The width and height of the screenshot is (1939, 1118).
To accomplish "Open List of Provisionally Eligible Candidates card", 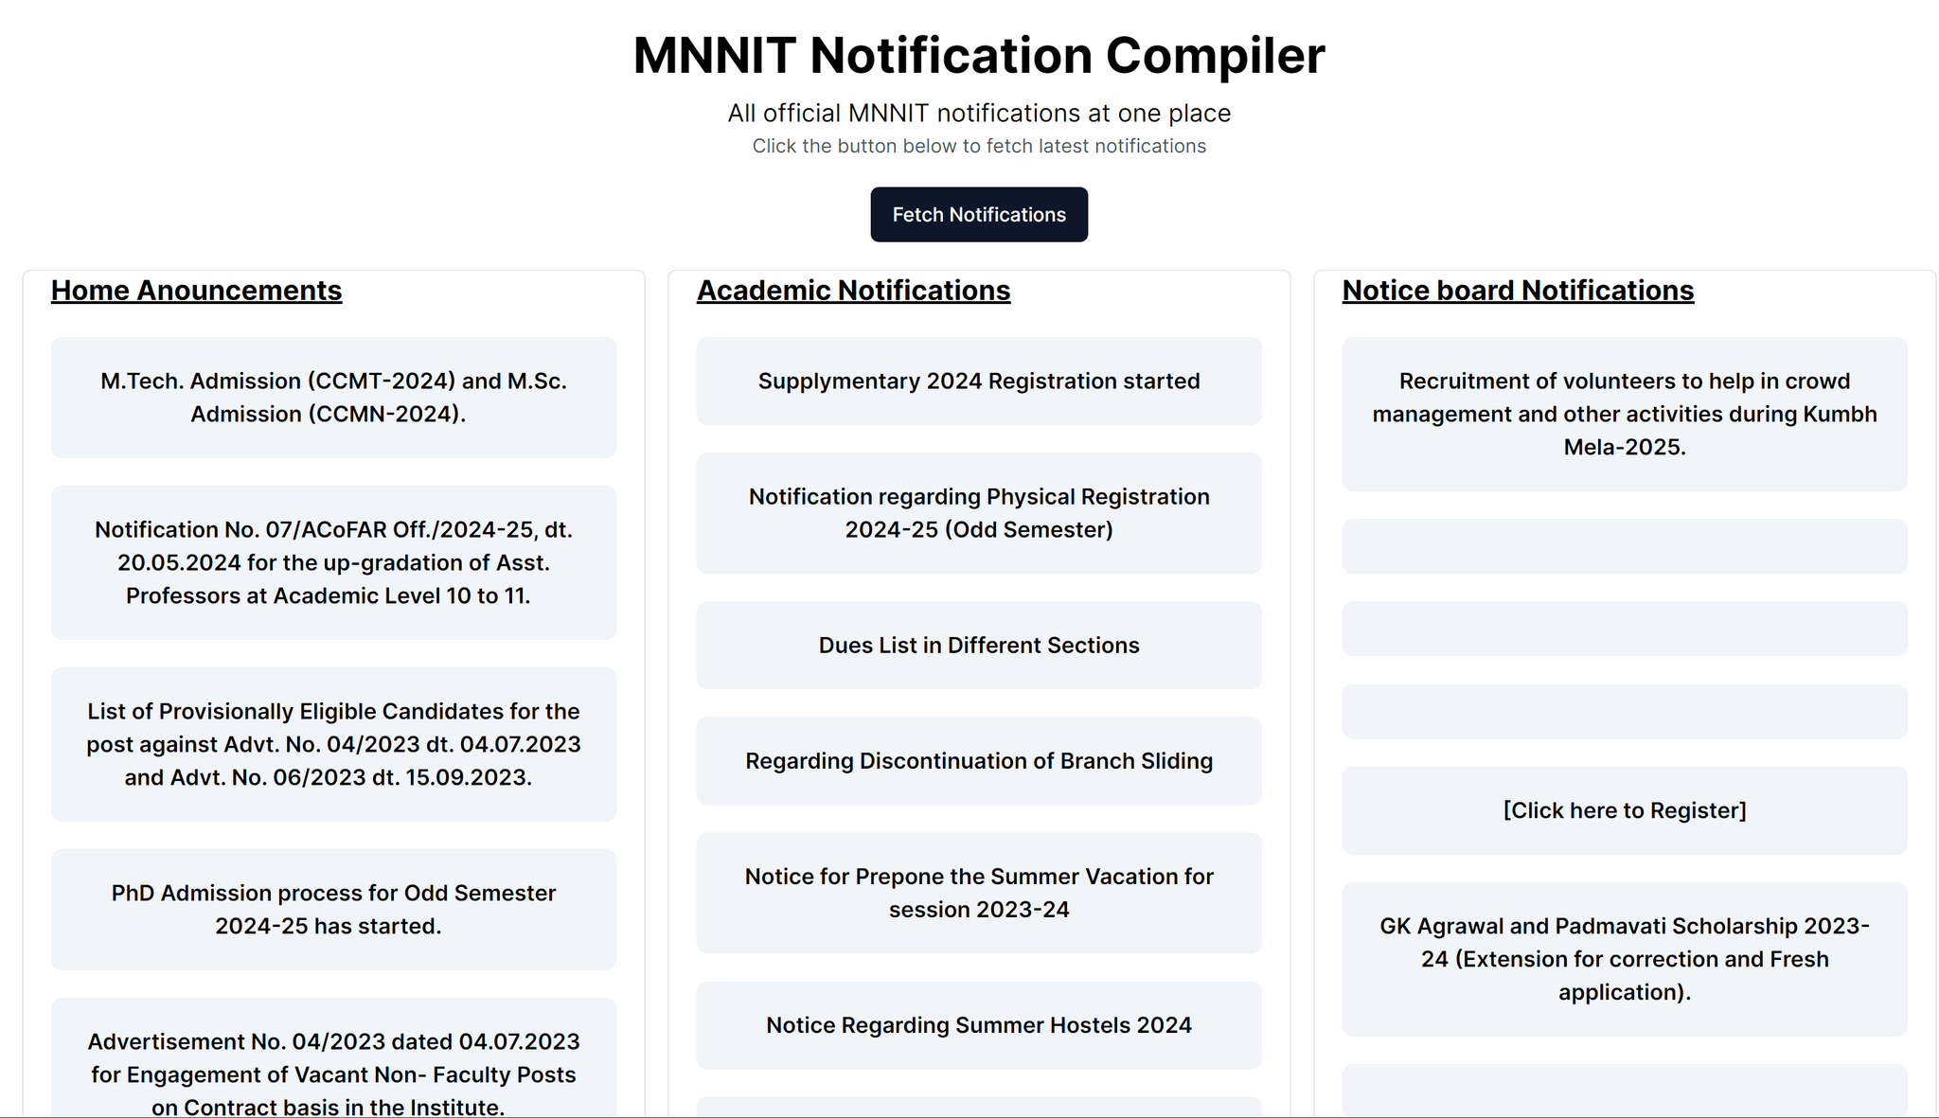I will tap(333, 744).
